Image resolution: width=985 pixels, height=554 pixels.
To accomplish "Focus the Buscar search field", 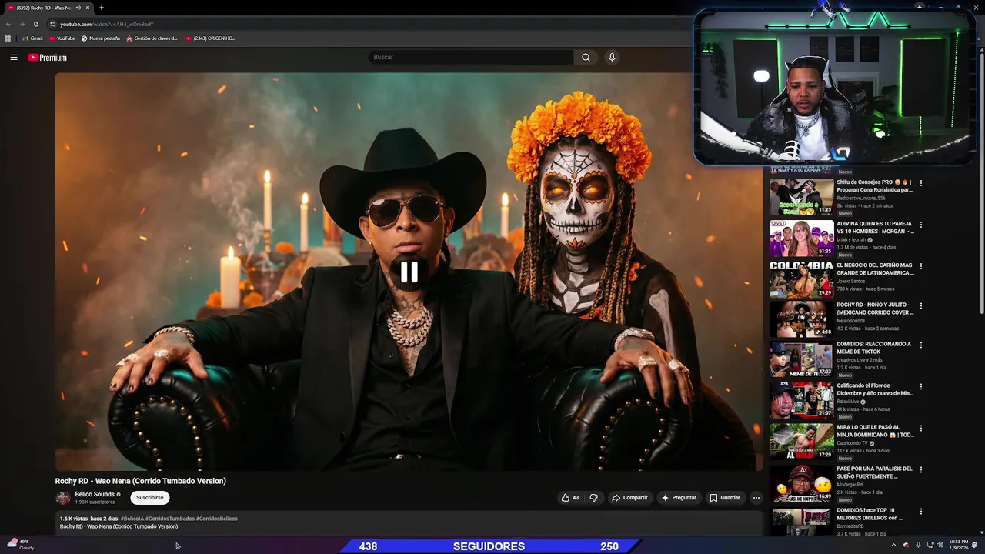I will [x=471, y=57].
